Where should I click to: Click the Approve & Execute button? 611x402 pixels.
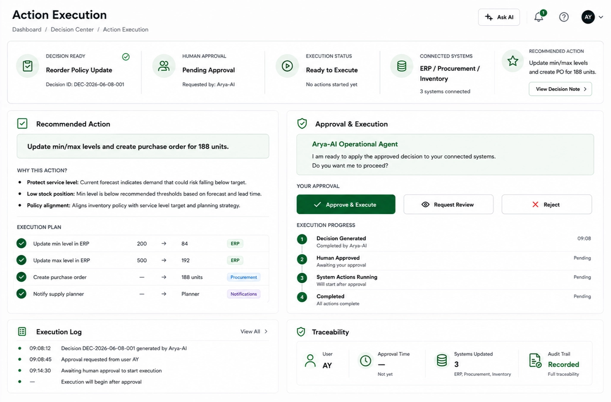346,204
